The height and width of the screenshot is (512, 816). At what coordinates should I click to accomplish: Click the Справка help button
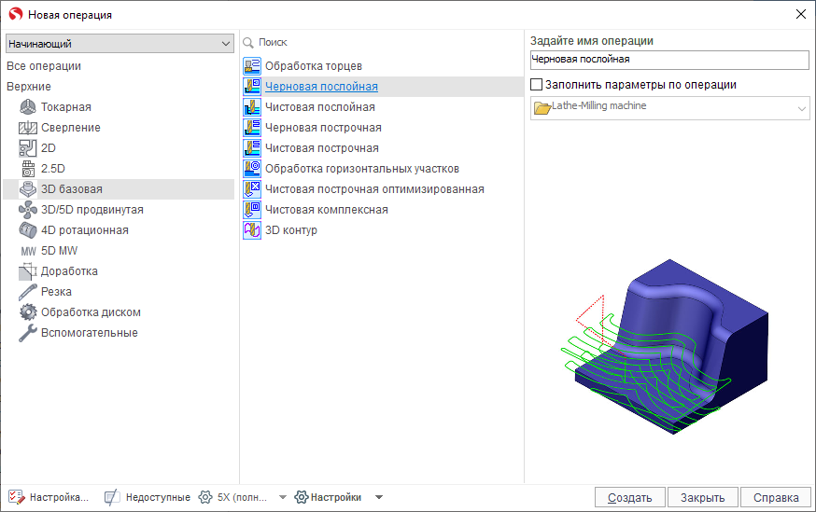[x=777, y=497]
